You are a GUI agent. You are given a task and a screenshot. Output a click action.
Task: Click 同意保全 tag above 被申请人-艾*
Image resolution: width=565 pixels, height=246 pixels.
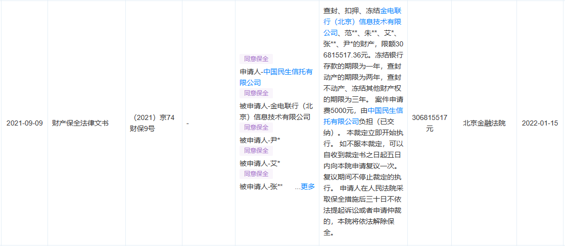256,150
